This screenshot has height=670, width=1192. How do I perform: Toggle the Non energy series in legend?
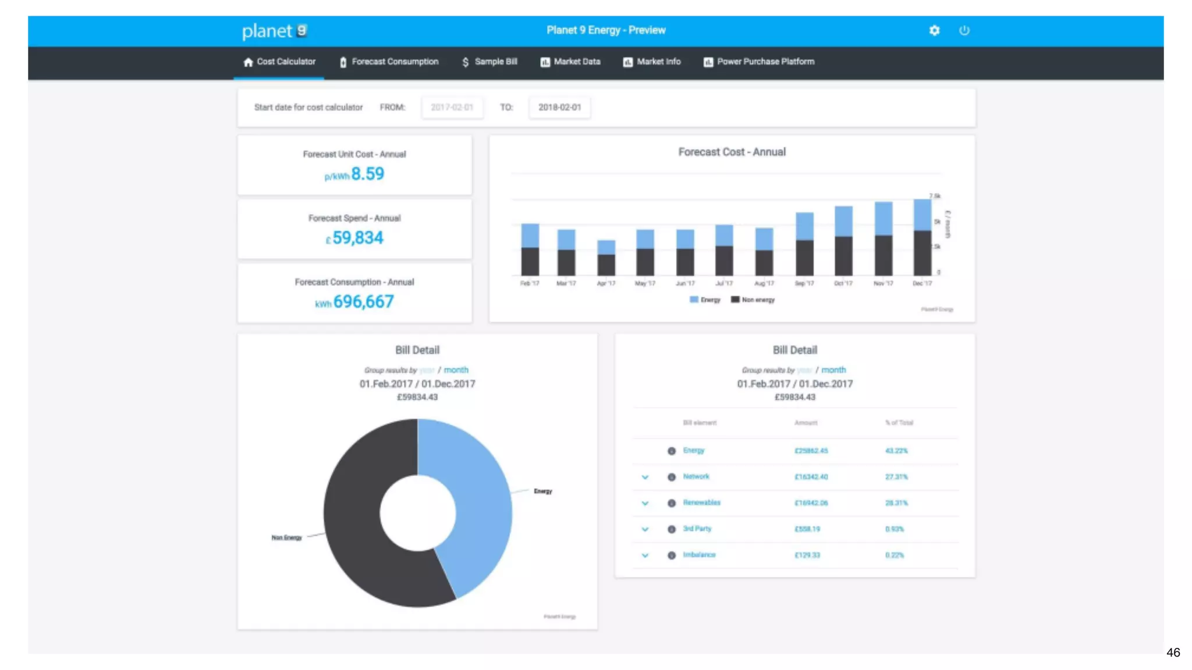tap(753, 300)
